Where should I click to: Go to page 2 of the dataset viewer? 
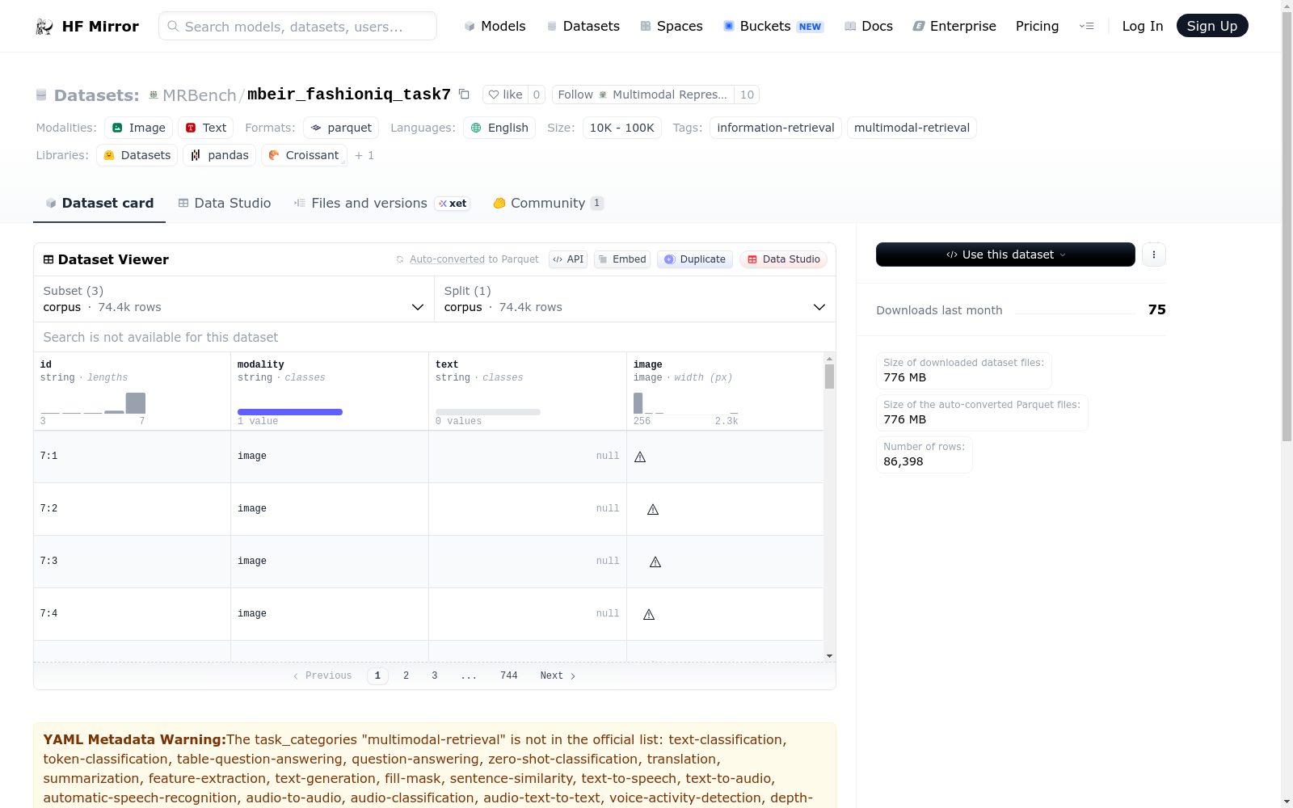(x=406, y=676)
